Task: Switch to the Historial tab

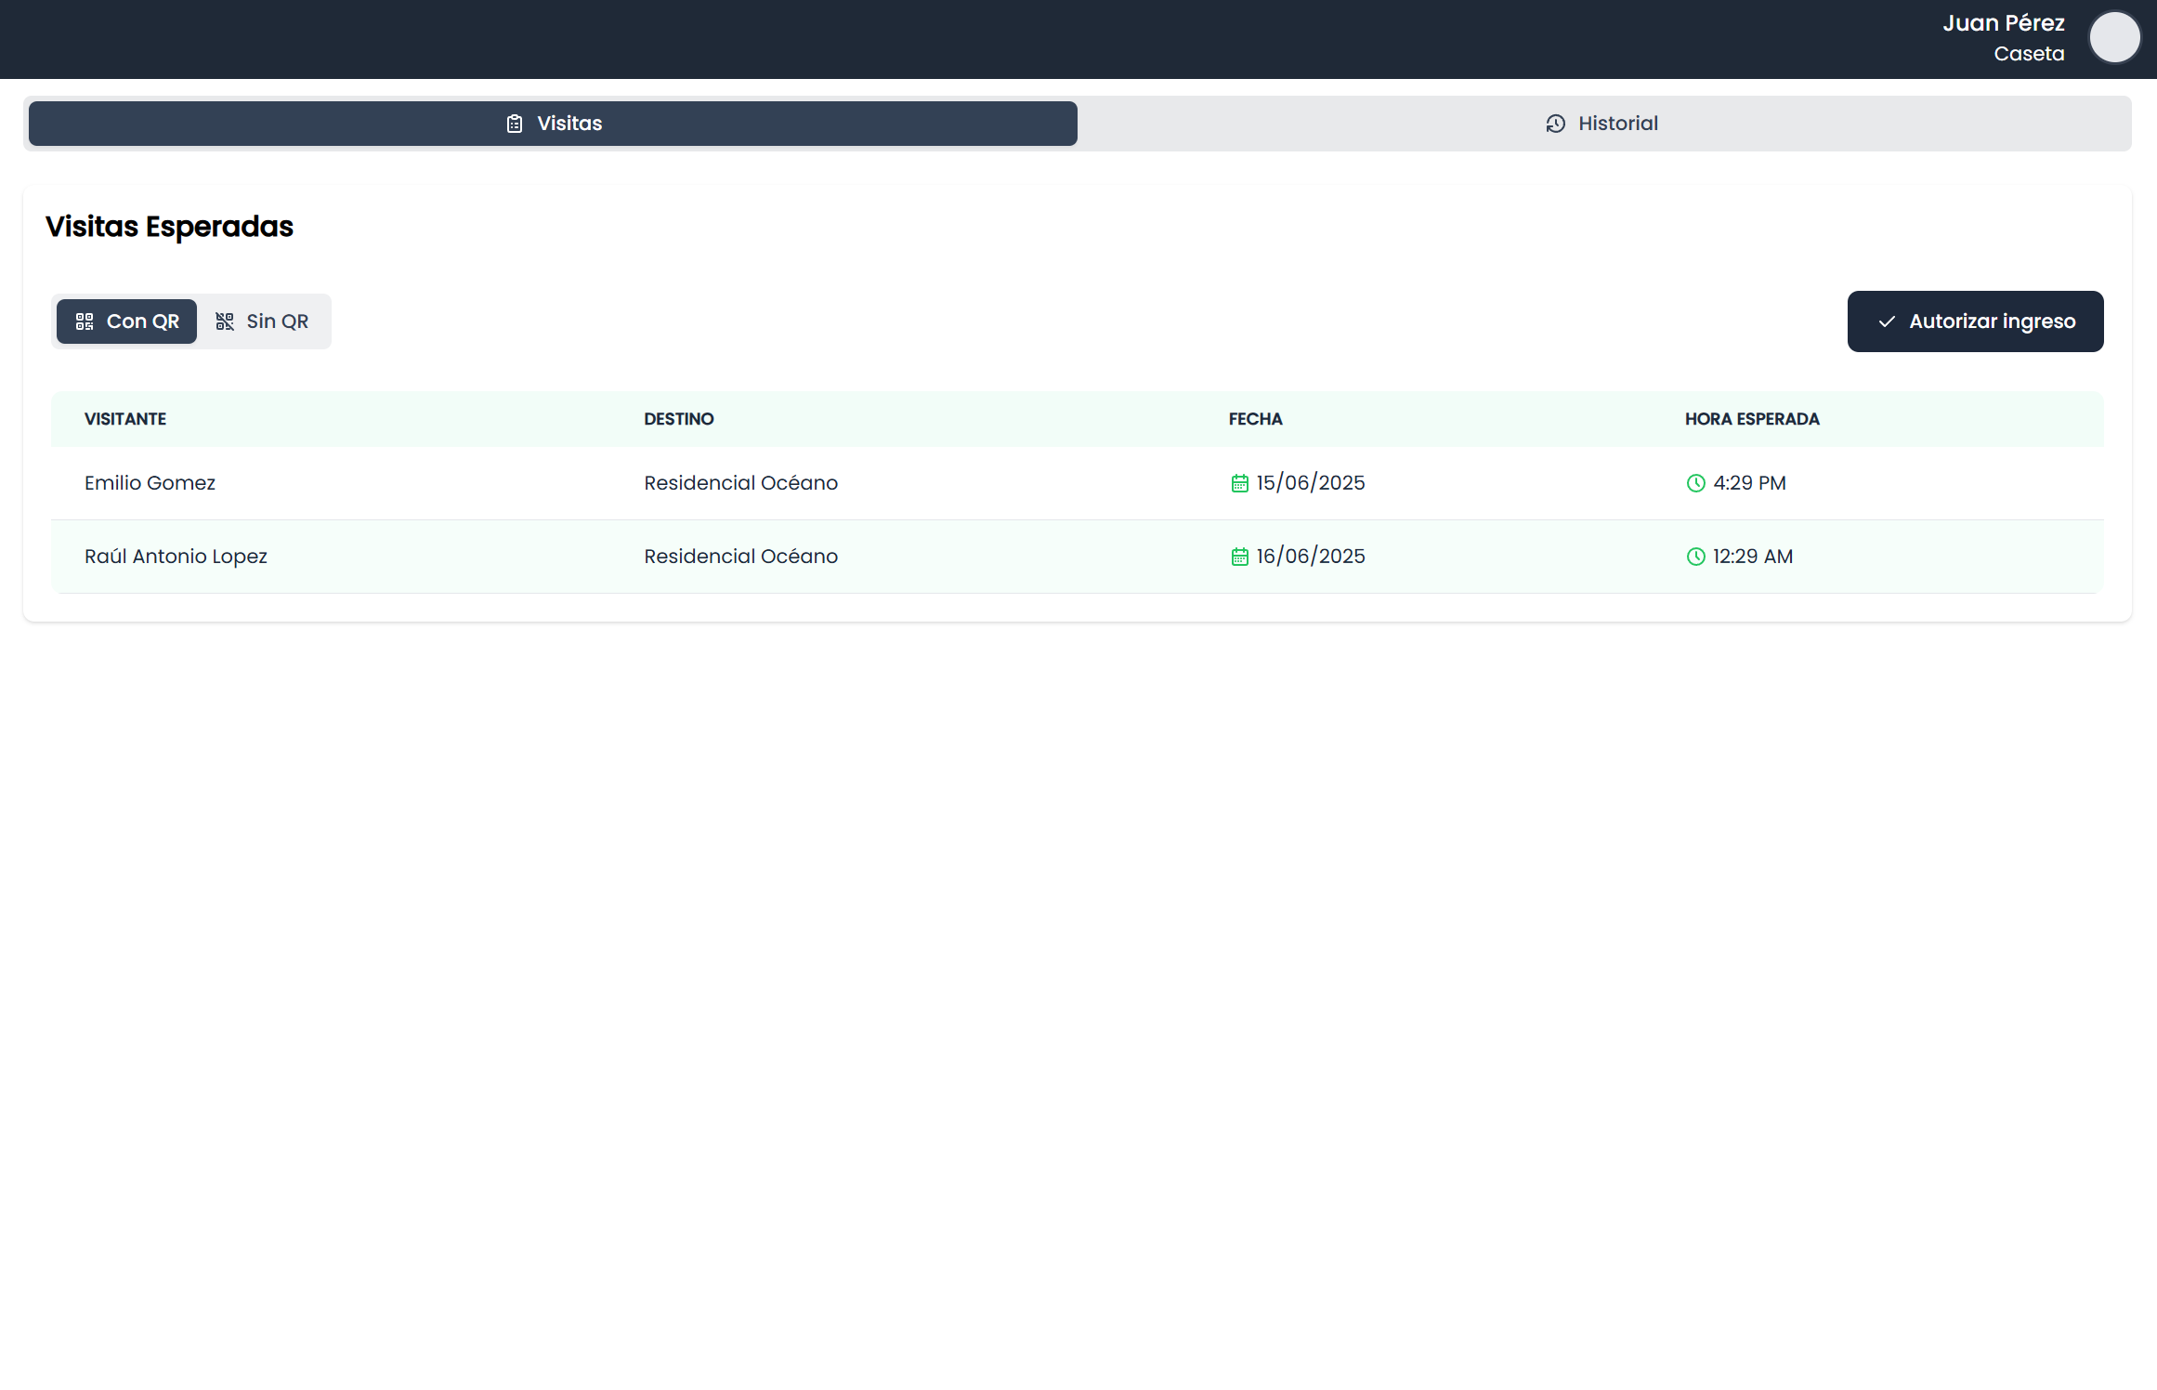Action: pyautogui.click(x=1602, y=124)
